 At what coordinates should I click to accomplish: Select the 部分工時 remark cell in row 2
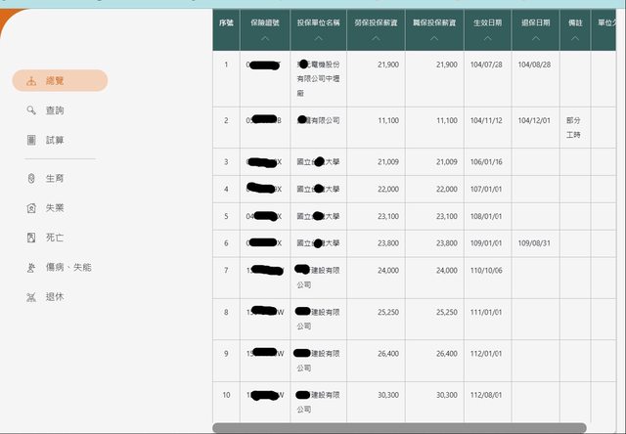pos(573,126)
